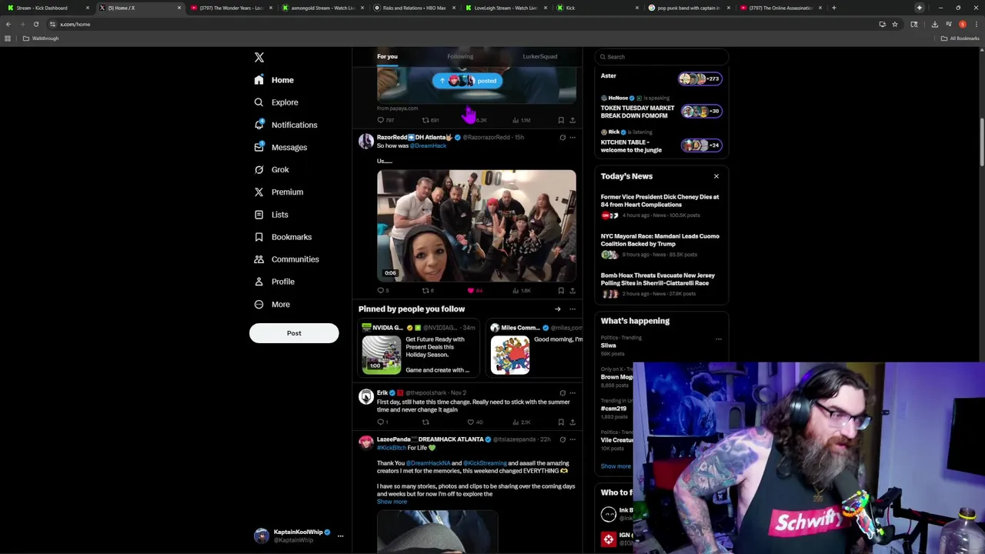
Task: Share RazorRedd's post
Action: coord(573,291)
